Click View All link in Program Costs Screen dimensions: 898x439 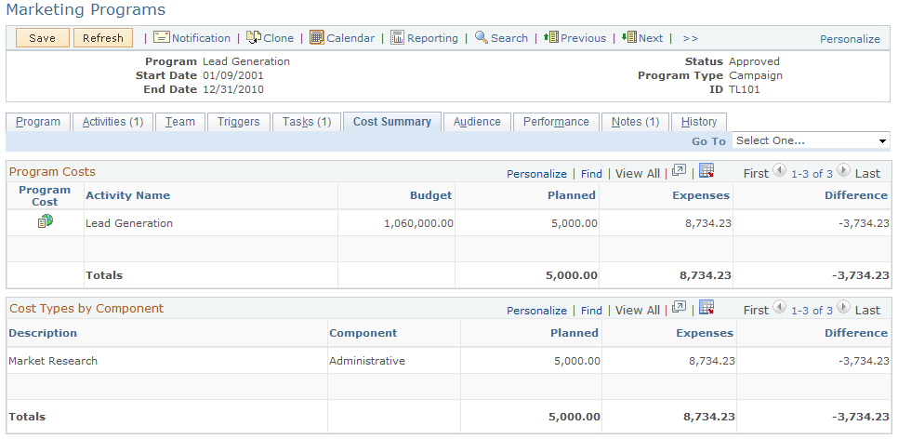637,174
